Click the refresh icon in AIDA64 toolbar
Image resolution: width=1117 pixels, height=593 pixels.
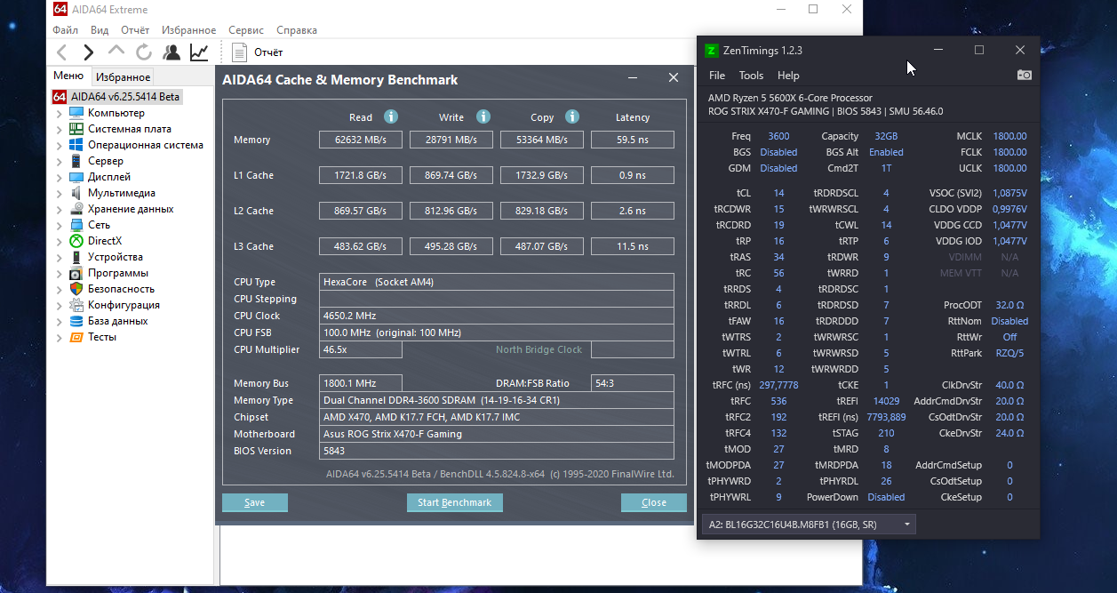pos(143,52)
